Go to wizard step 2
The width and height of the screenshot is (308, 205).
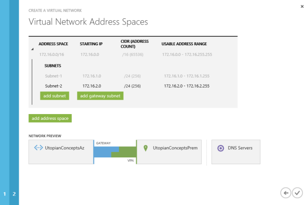[x=14, y=194]
